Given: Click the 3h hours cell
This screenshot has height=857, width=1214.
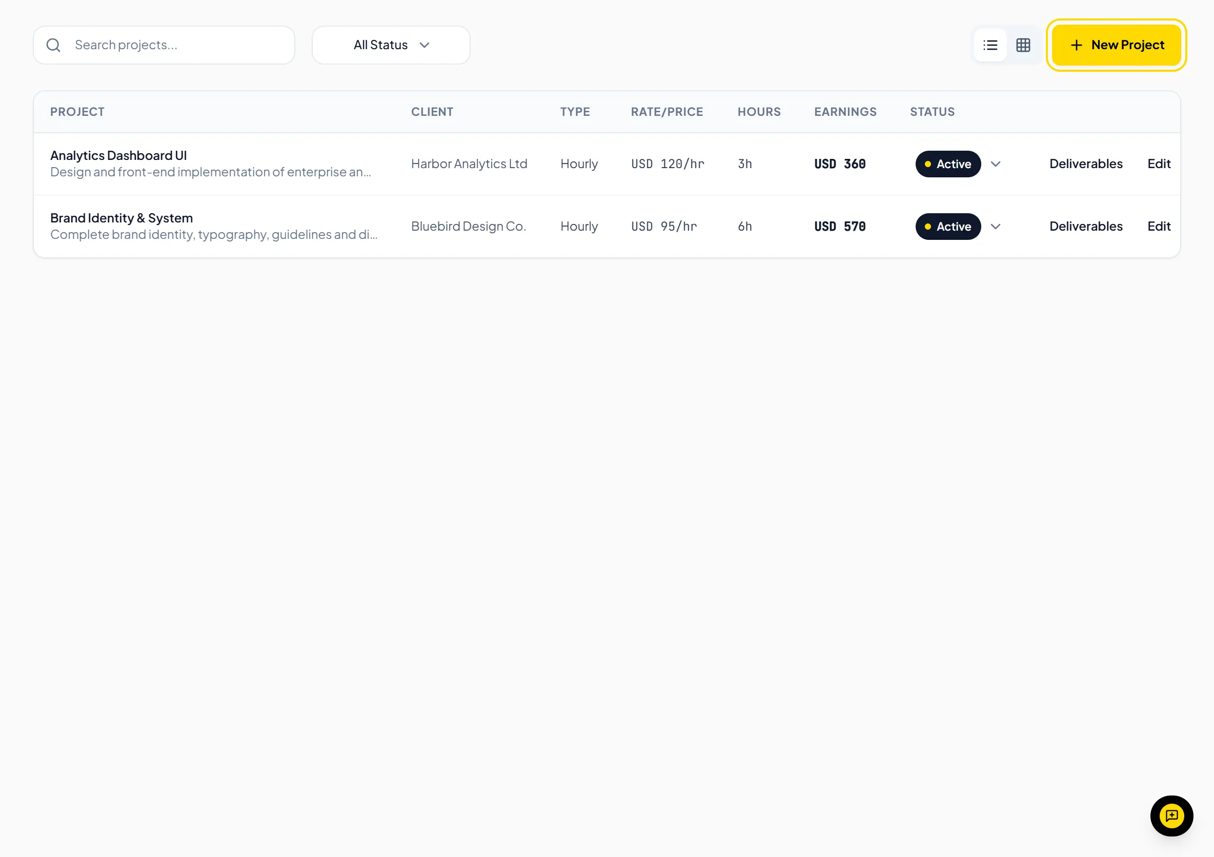Looking at the screenshot, I should [744, 164].
